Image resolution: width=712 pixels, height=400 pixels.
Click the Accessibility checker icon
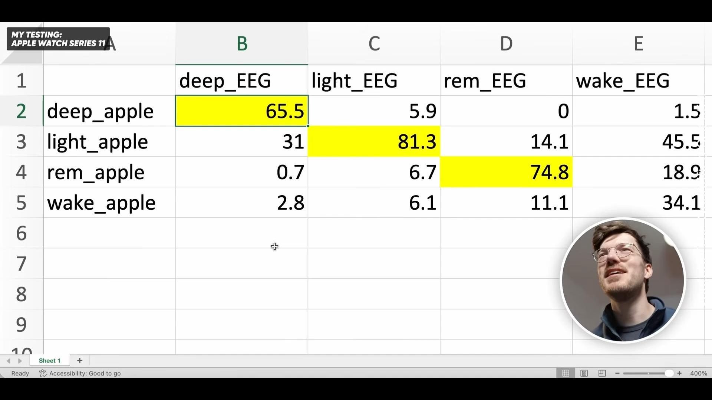[43, 373]
